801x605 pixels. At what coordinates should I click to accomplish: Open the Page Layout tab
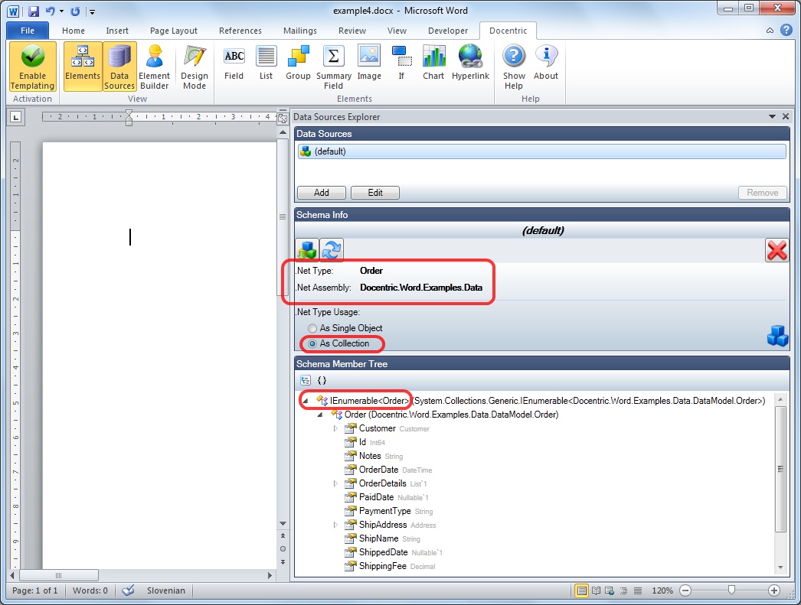coord(174,31)
